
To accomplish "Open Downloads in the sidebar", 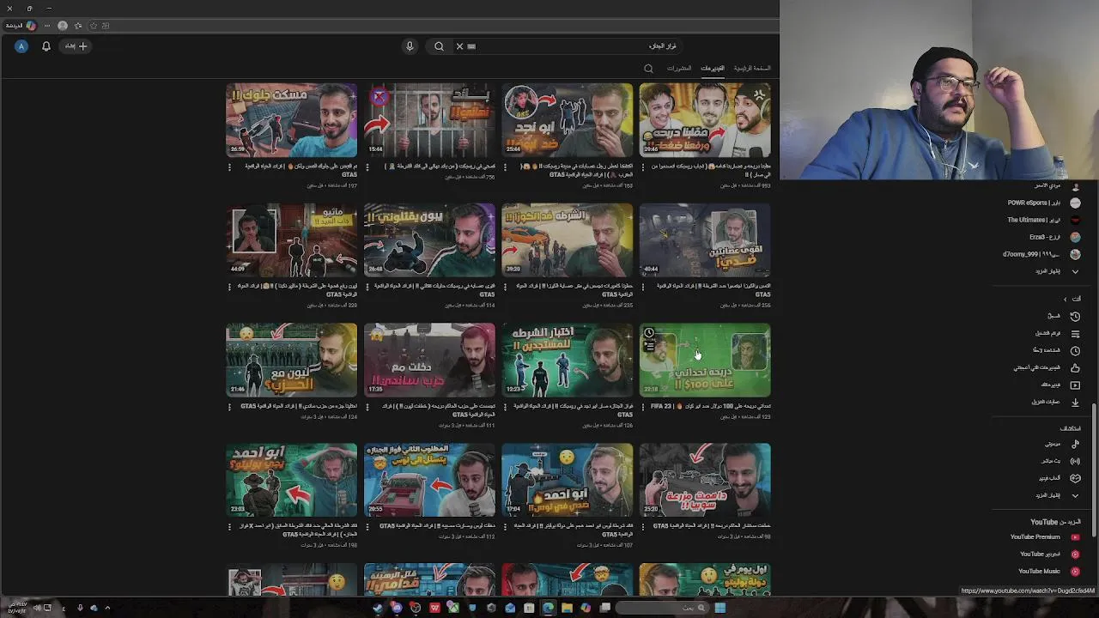I will tap(1075, 402).
